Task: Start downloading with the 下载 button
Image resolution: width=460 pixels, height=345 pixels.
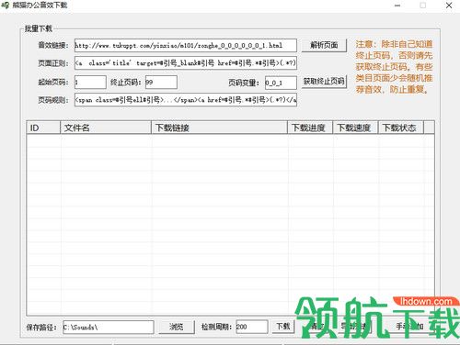Action: (283, 327)
